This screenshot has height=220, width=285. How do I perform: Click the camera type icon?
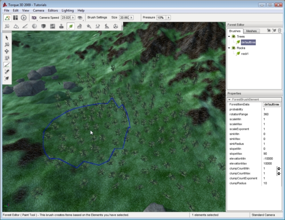(x=34, y=17)
